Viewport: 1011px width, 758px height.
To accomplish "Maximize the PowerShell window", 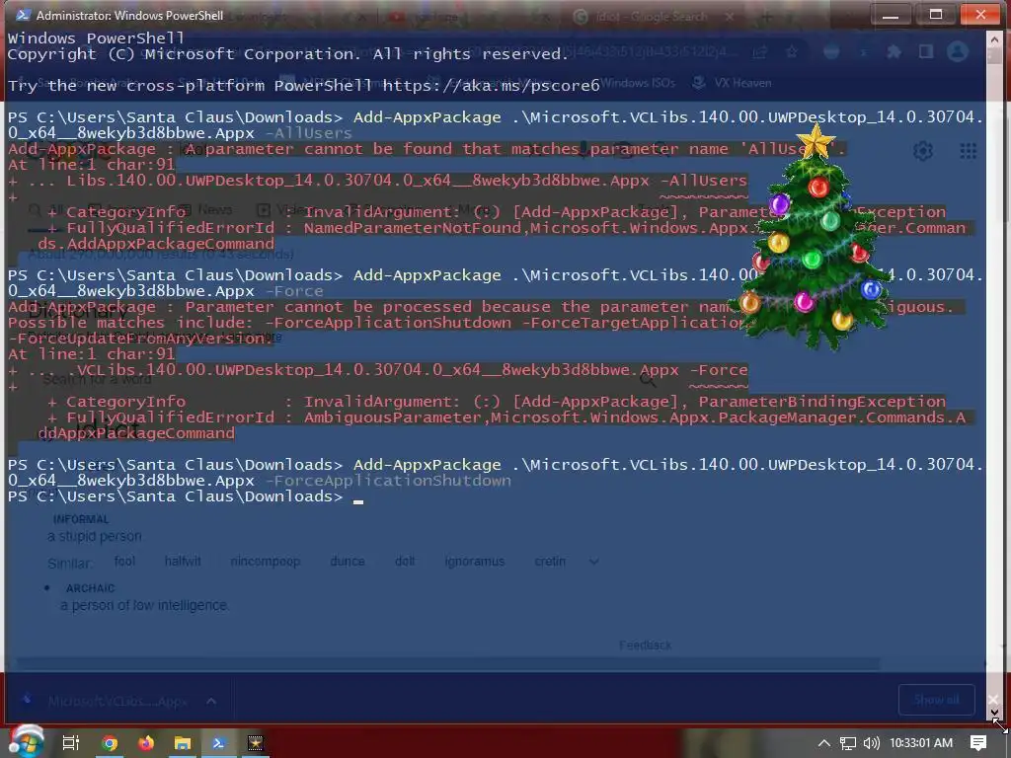I will click(x=936, y=14).
